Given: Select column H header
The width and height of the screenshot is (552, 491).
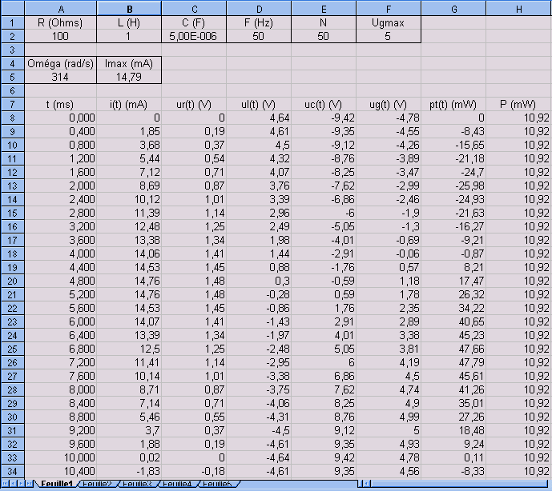Looking at the screenshot, I should (518, 8).
